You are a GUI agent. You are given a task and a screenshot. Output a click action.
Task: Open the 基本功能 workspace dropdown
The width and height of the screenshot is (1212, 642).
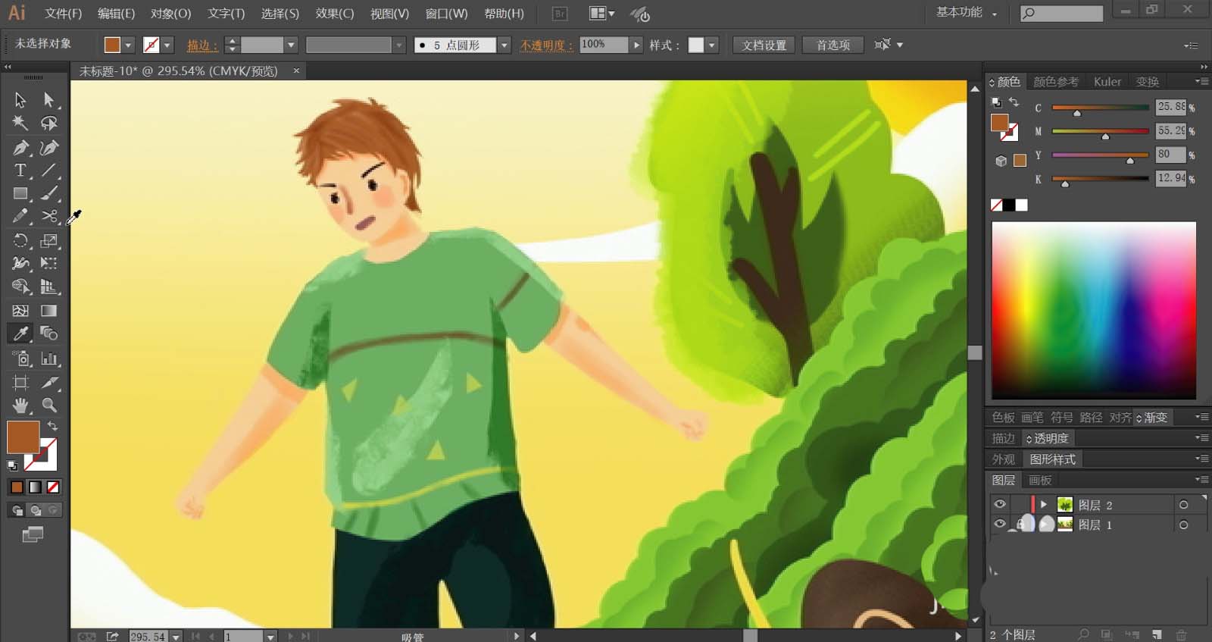[967, 13]
